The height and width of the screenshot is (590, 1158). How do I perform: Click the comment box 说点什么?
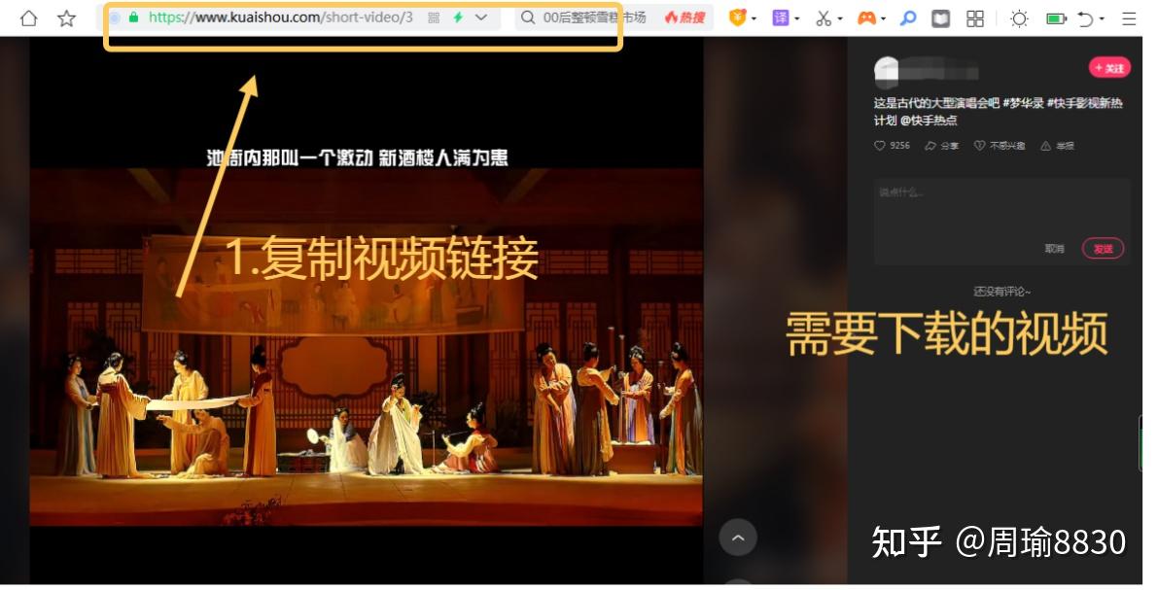pos(1001,209)
